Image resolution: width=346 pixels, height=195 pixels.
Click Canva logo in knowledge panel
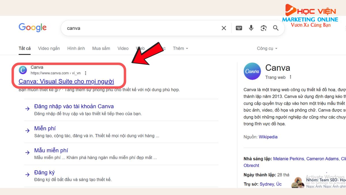click(252, 71)
